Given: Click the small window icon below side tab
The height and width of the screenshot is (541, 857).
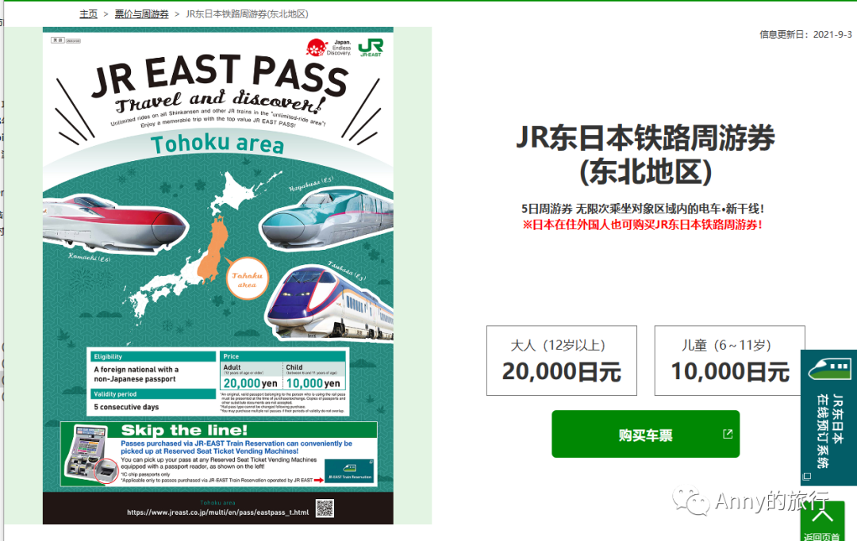Looking at the screenshot, I should (x=807, y=477).
